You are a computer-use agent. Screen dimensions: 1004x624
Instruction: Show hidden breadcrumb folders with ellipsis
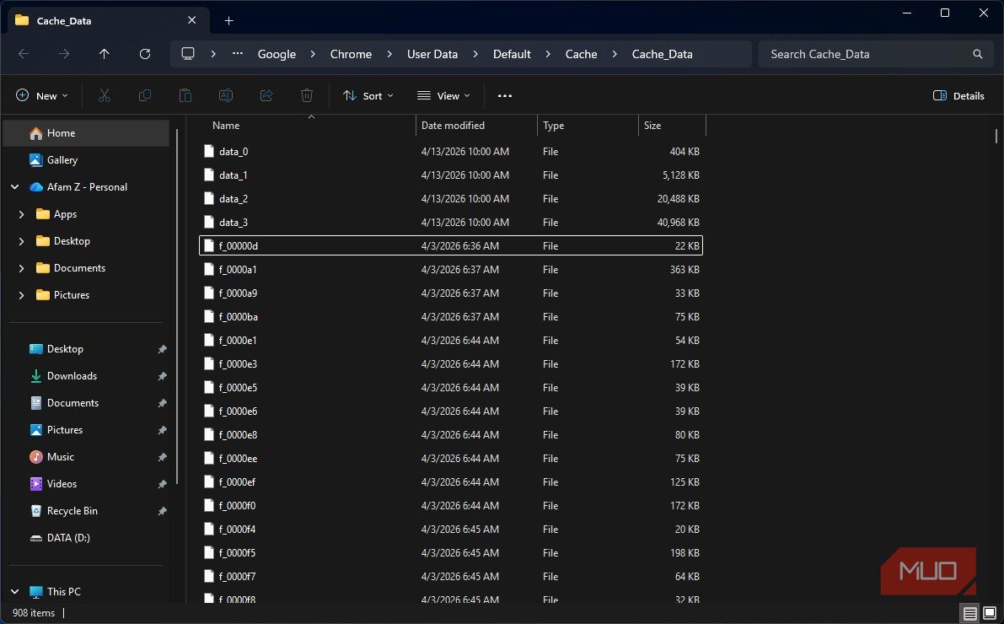coord(238,54)
